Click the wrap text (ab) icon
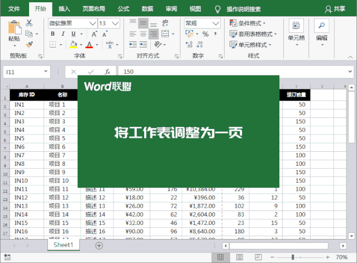The image size is (357, 263). [x=165, y=23]
